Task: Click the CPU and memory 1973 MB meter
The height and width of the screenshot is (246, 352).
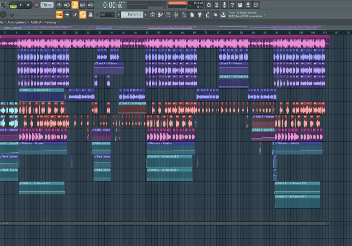Action: 185,5
